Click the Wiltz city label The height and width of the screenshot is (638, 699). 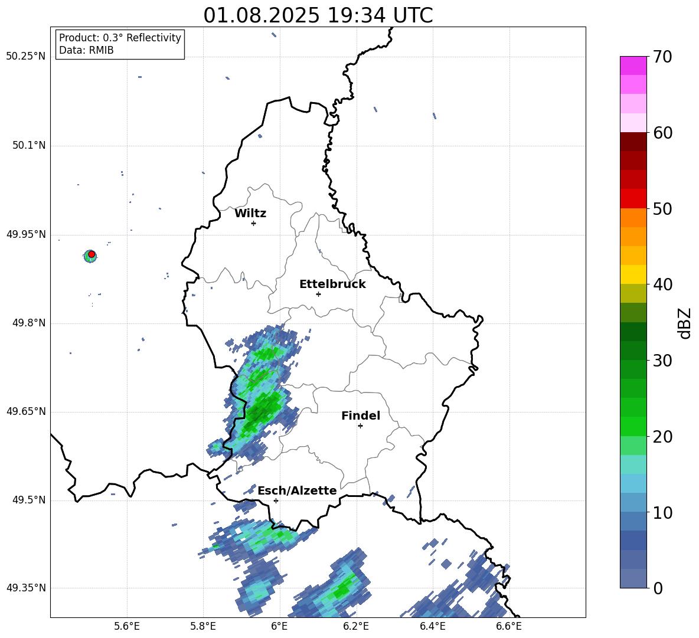[250, 214]
